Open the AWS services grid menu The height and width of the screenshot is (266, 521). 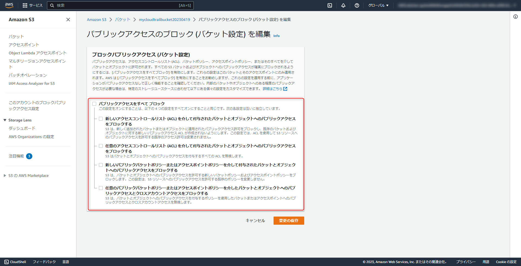pos(26,5)
